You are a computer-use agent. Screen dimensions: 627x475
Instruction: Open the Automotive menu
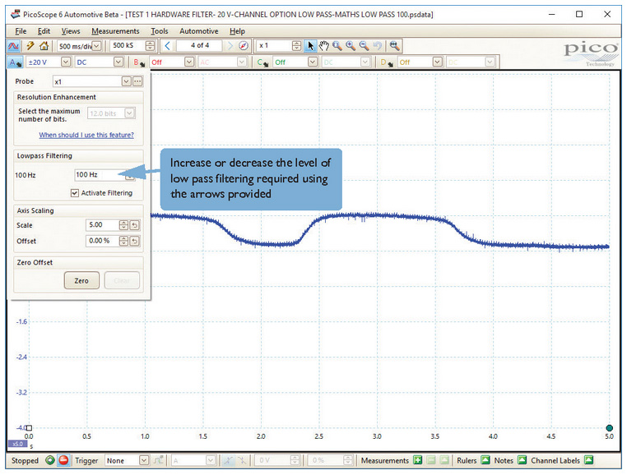(199, 31)
